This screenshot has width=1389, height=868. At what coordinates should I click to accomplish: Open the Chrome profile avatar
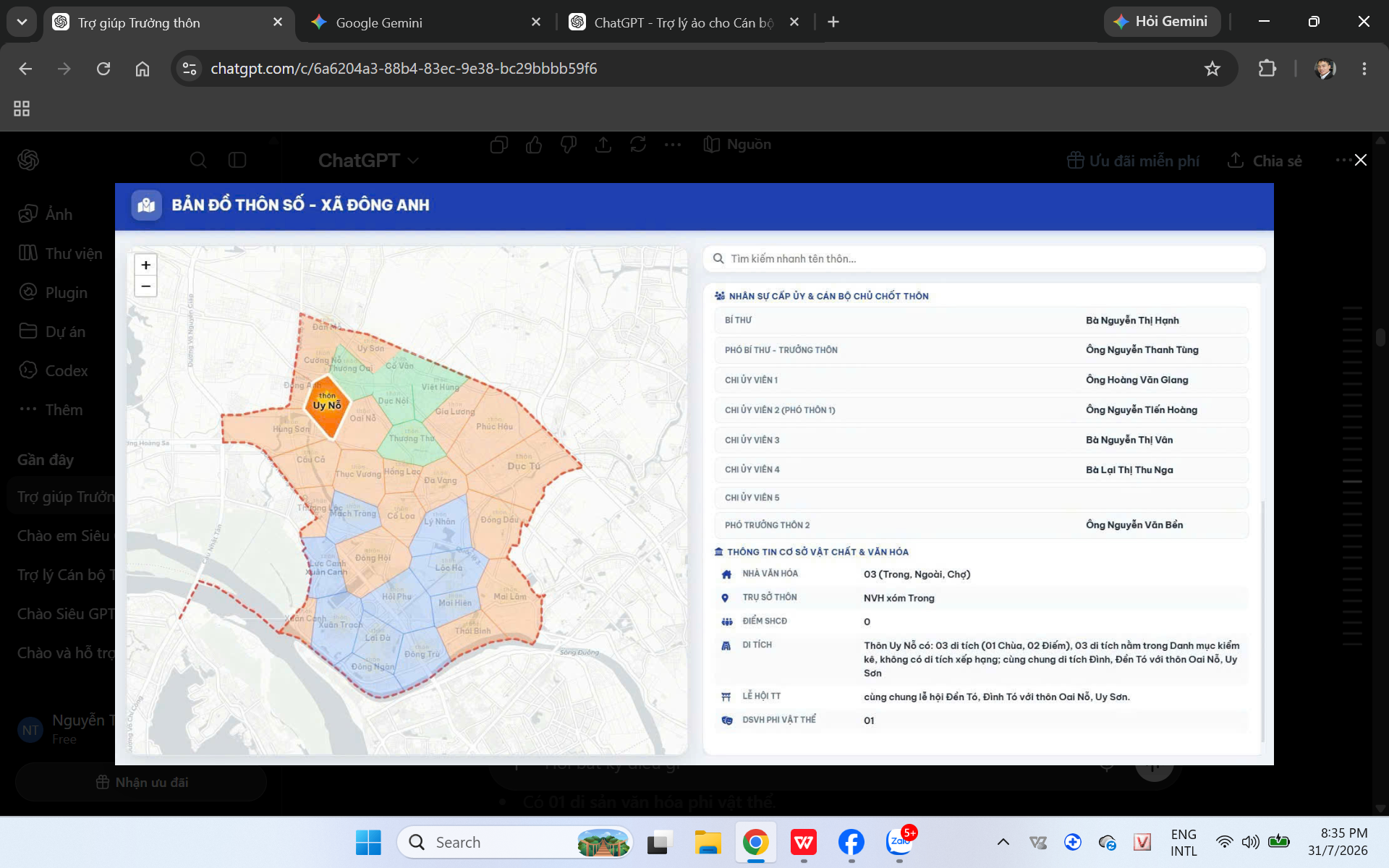1325,69
